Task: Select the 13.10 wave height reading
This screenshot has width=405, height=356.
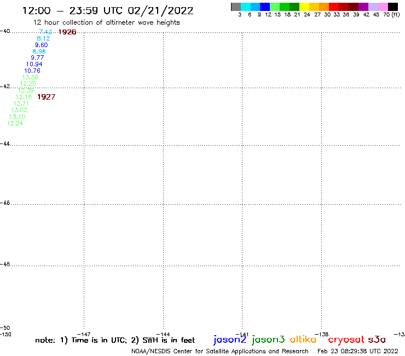Action: pos(18,117)
